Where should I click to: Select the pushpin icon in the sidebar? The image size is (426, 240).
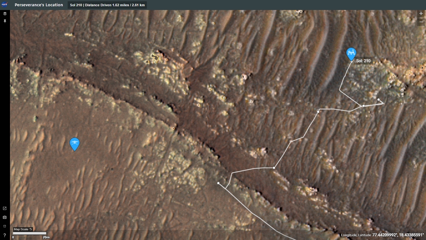[5, 21]
